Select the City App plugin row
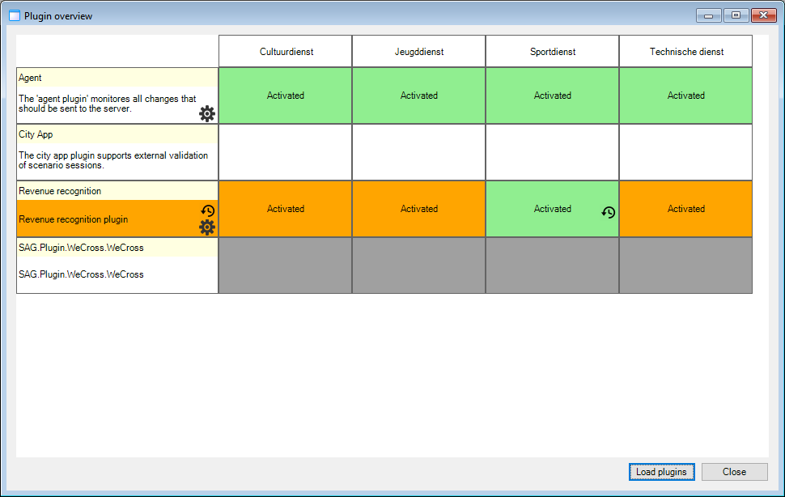 pyautogui.click(x=117, y=152)
